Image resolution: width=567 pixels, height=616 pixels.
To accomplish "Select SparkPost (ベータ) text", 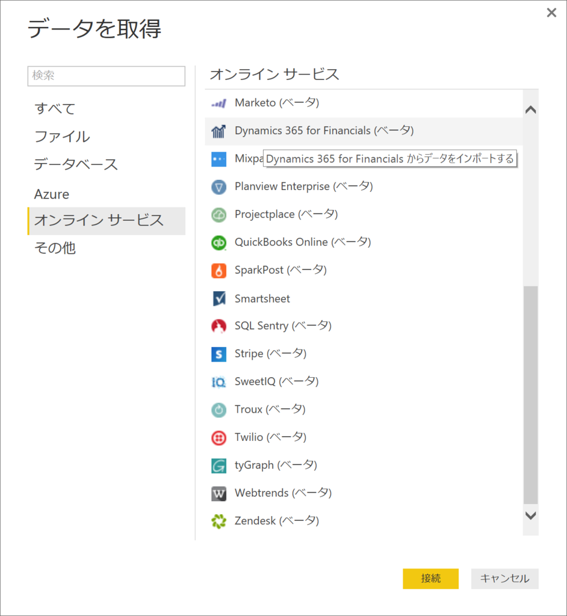I will pos(280,270).
